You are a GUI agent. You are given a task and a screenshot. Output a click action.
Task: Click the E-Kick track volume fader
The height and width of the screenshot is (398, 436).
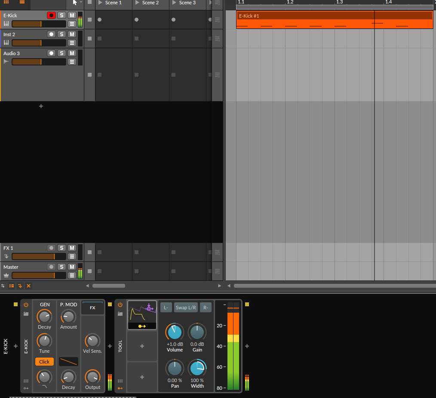click(39, 24)
